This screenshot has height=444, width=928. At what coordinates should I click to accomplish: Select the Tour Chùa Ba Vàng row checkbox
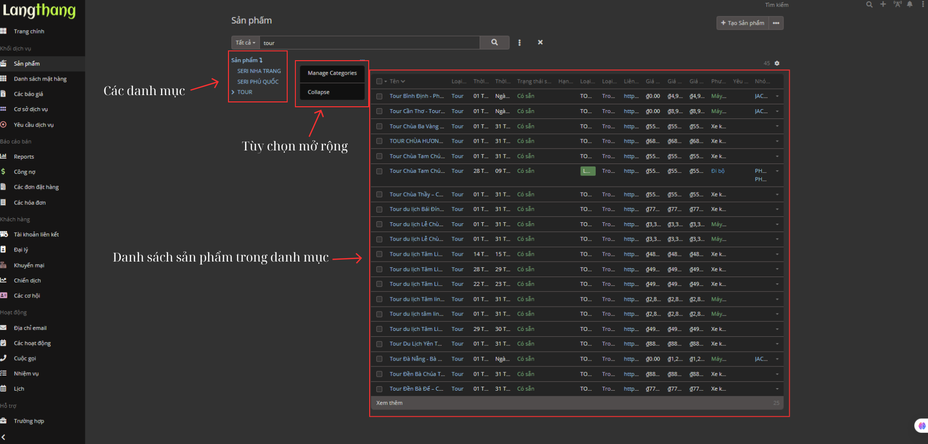379,127
